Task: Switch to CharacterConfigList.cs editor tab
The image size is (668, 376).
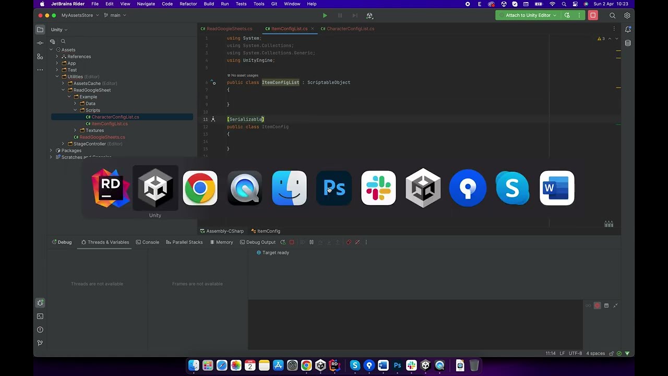Action: pos(348,29)
